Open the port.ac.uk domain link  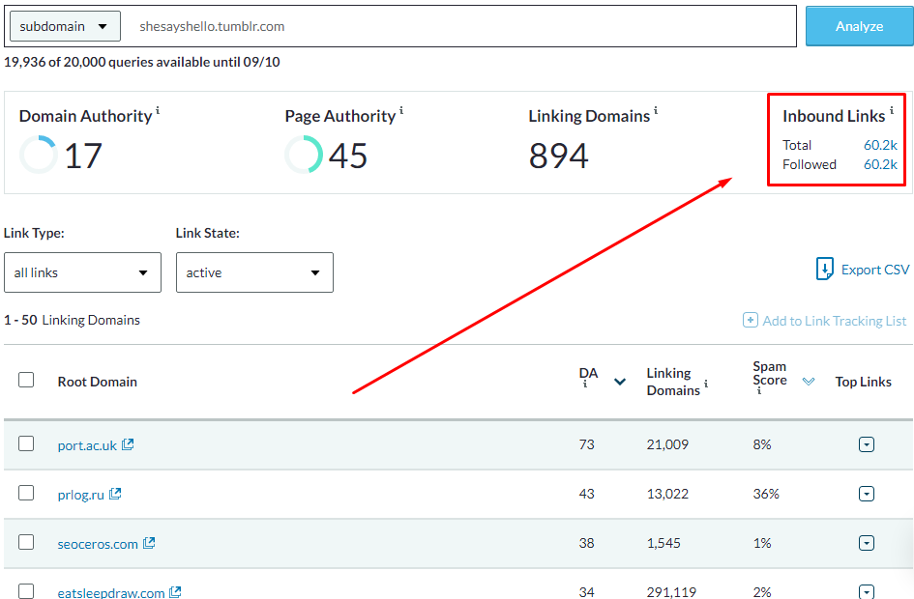coord(87,445)
